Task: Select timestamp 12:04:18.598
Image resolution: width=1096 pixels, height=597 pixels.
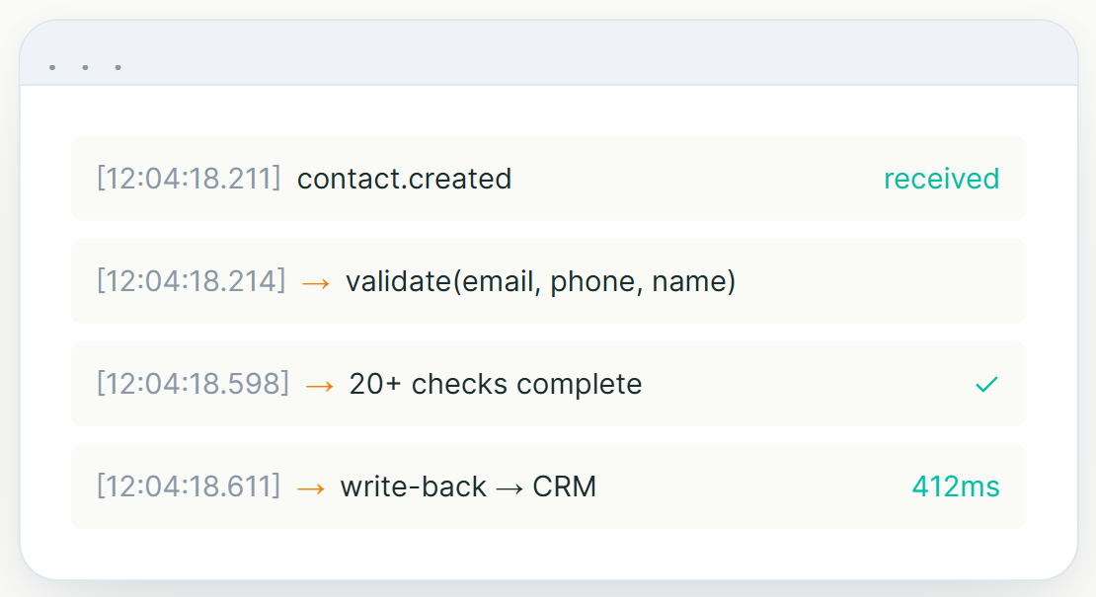Action: tap(193, 385)
